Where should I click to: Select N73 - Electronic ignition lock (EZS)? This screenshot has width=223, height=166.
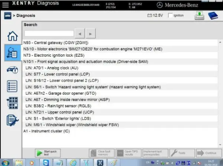pos(120,55)
